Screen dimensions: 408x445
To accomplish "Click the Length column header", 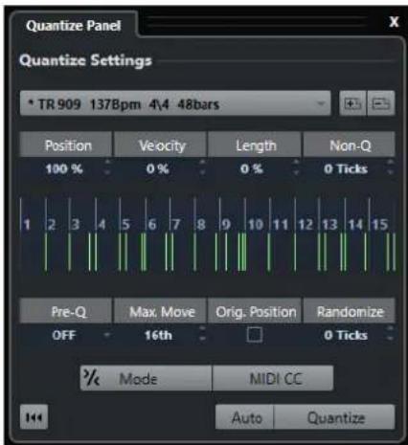I will pyautogui.click(x=255, y=145).
